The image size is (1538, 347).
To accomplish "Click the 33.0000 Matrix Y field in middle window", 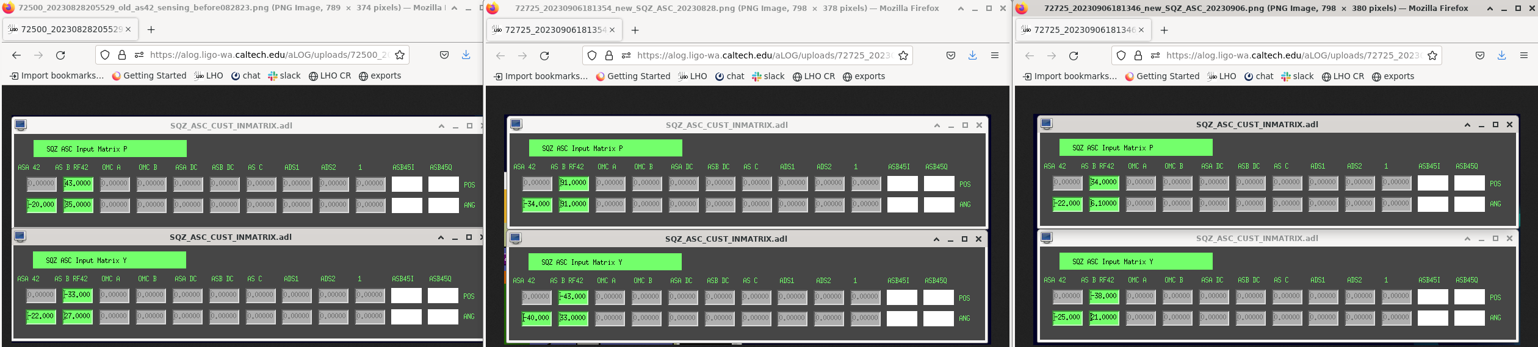I will (x=573, y=318).
